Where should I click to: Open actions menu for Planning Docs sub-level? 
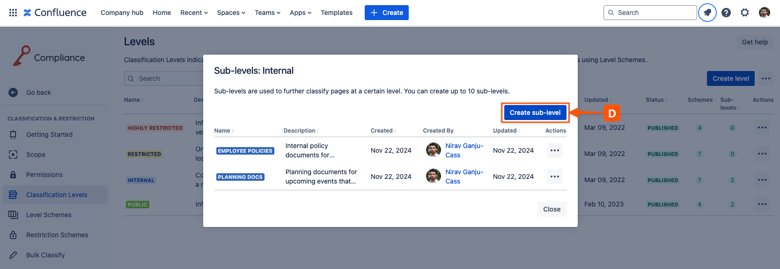pyautogui.click(x=554, y=177)
